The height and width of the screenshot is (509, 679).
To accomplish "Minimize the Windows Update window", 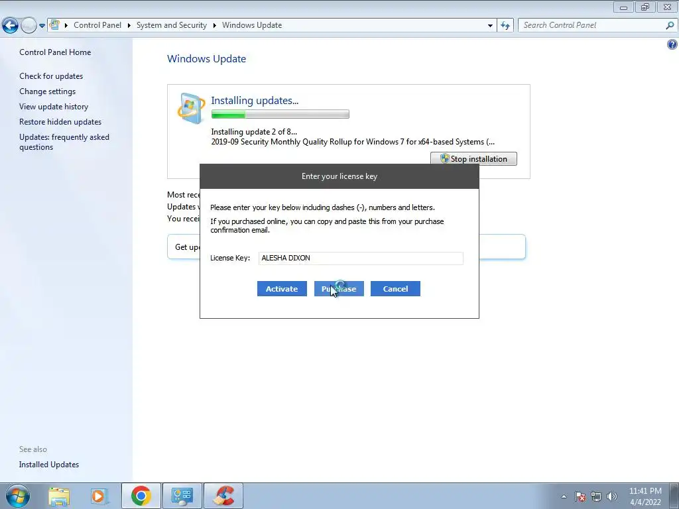I will [623, 7].
